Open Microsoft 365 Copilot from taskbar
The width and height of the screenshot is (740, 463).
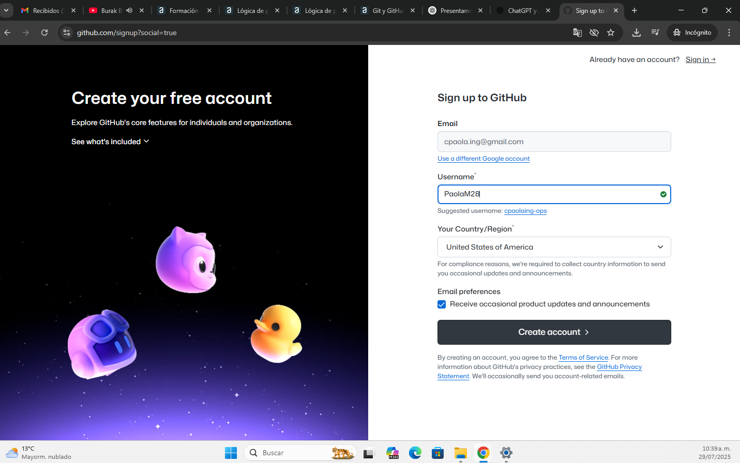pyautogui.click(x=392, y=453)
